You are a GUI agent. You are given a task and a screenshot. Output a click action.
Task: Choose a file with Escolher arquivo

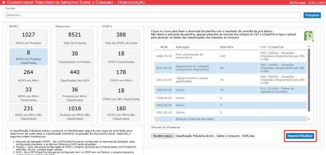(x=162, y=136)
